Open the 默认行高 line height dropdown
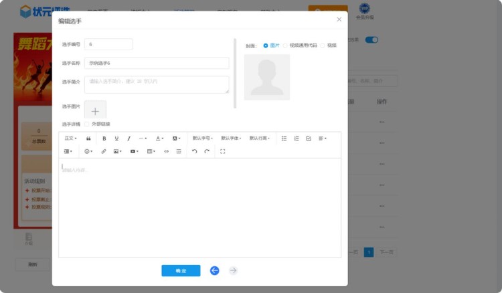The width and height of the screenshot is (502, 293). [x=260, y=138]
